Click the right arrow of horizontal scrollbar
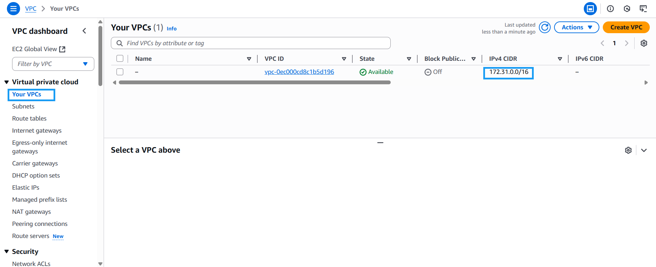656x267 pixels. click(x=646, y=83)
